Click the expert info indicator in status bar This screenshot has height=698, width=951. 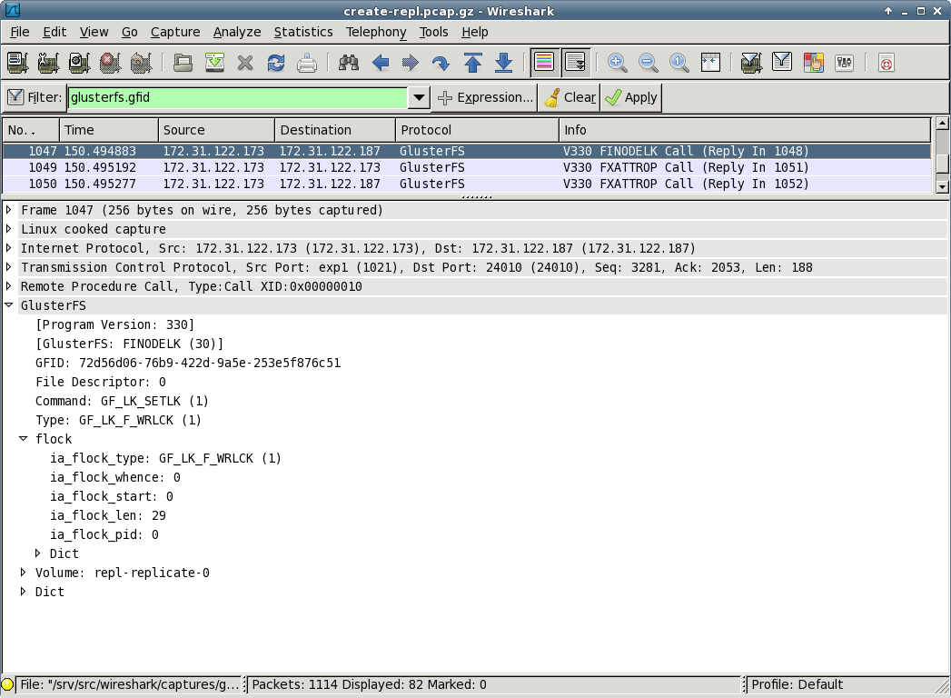click(x=7, y=684)
